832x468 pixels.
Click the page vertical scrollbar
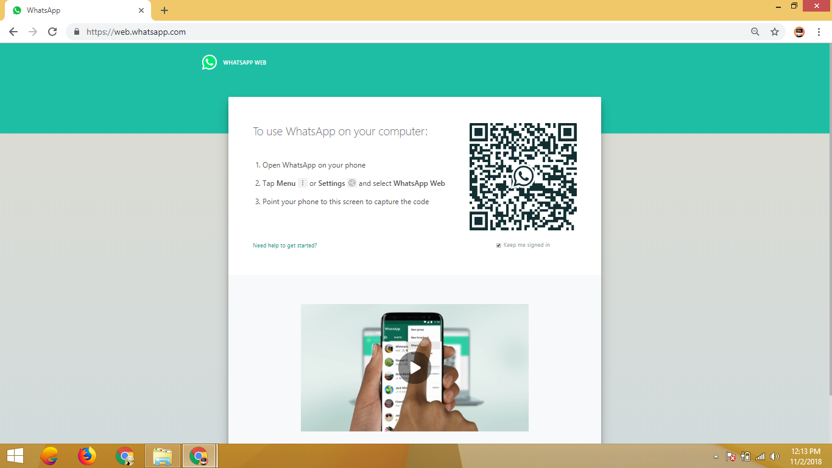pos(830,219)
